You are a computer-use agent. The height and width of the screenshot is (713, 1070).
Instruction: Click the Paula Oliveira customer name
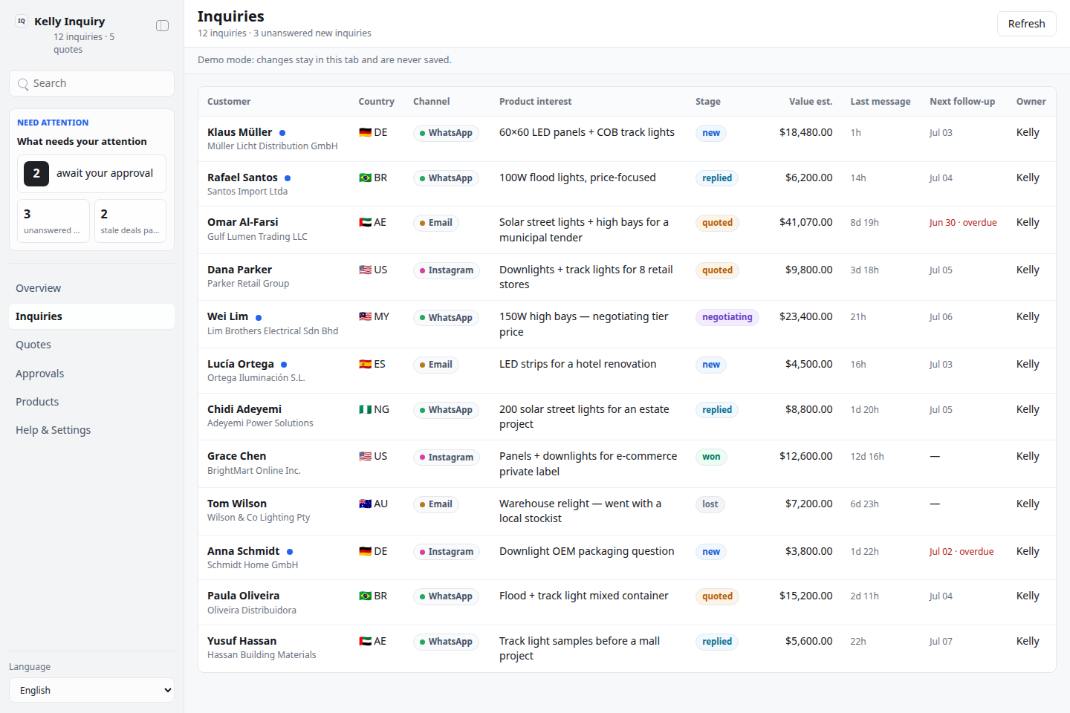[244, 596]
